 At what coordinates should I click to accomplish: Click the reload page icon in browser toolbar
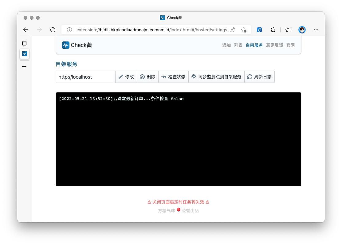[53, 30]
